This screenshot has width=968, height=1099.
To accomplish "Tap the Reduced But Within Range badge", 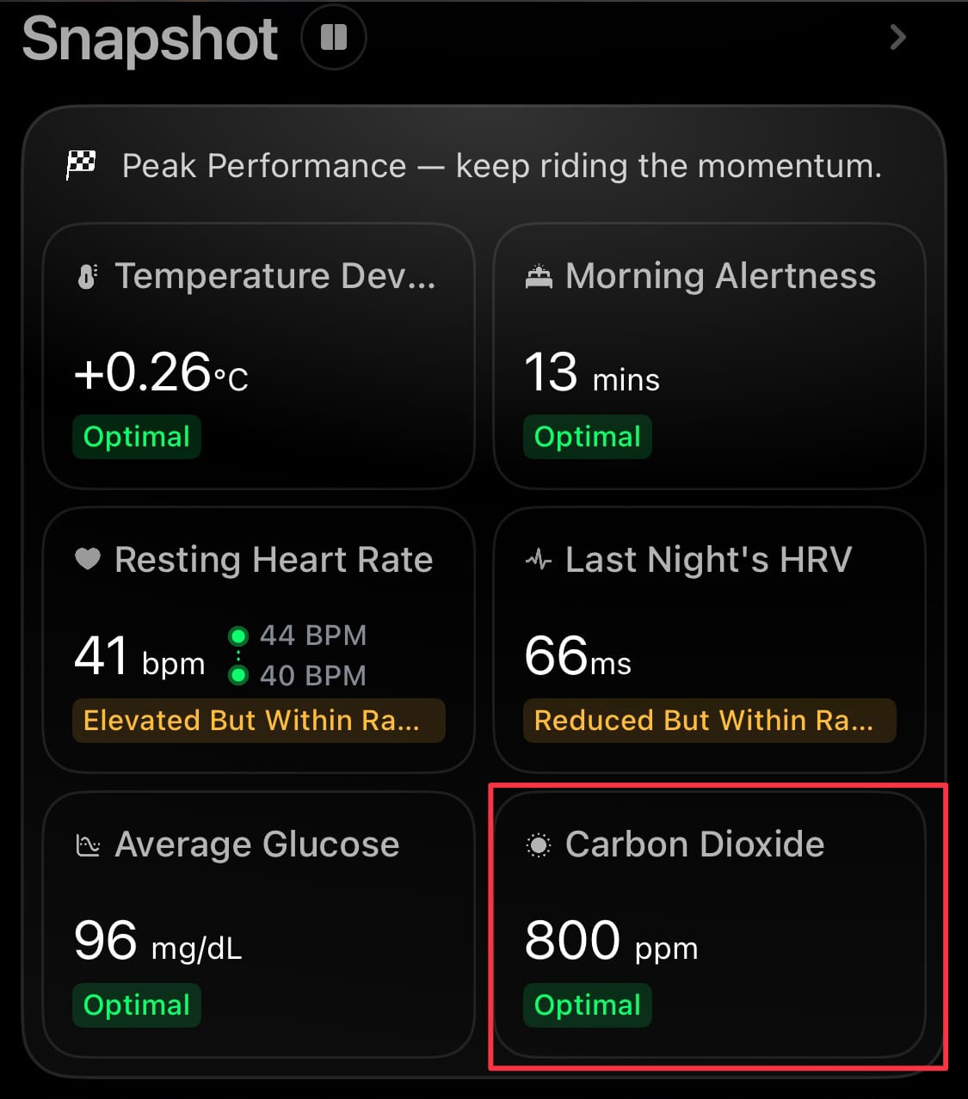I will click(709, 720).
